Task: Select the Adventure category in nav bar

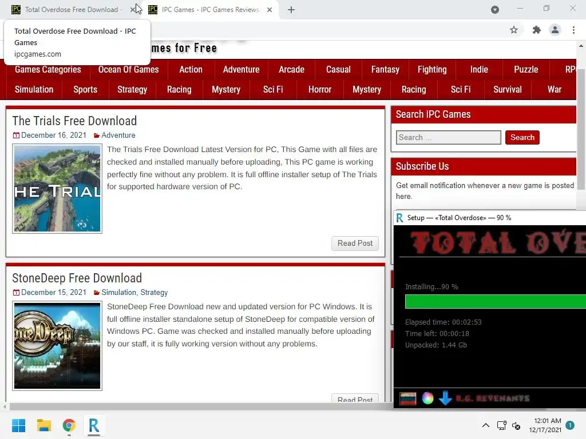Action: coord(241,69)
